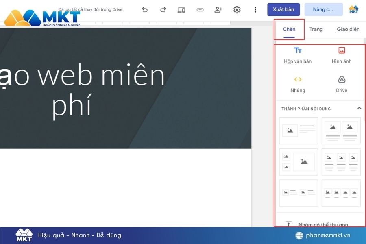Choose layout with four images in a row
This screenshot has width=366, height=244.
coord(341,193)
